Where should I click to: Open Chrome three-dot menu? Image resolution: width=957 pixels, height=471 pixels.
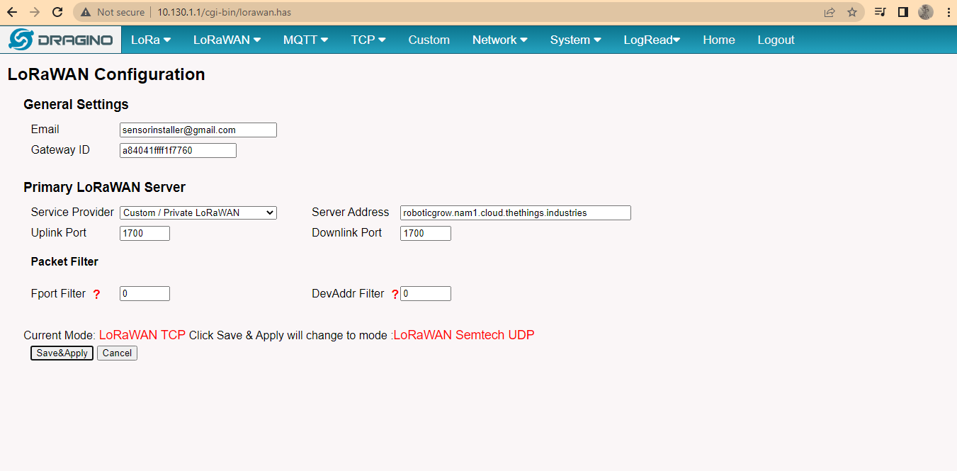(948, 12)
